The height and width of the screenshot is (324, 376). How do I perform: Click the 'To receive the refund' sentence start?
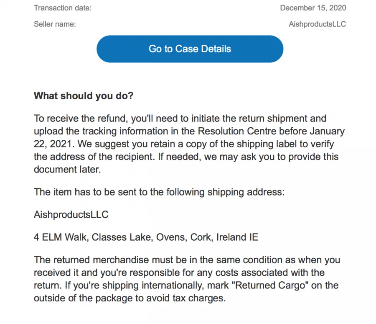[81, 118]
